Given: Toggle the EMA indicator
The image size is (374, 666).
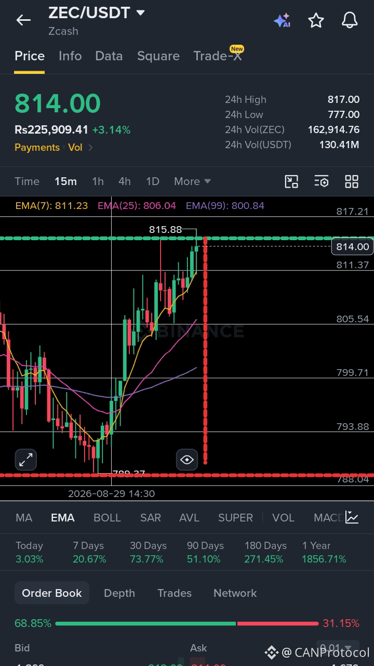Looking at the screenshot, I should (63, 518).
